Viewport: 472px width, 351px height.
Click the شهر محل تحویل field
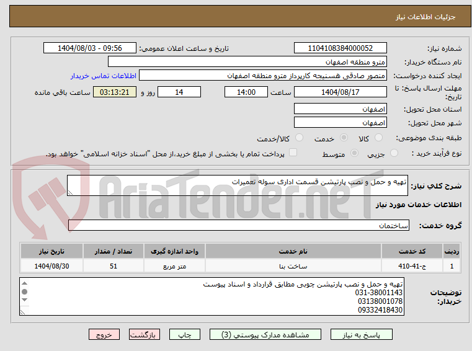pyautogui.click(x=340, y=123)
